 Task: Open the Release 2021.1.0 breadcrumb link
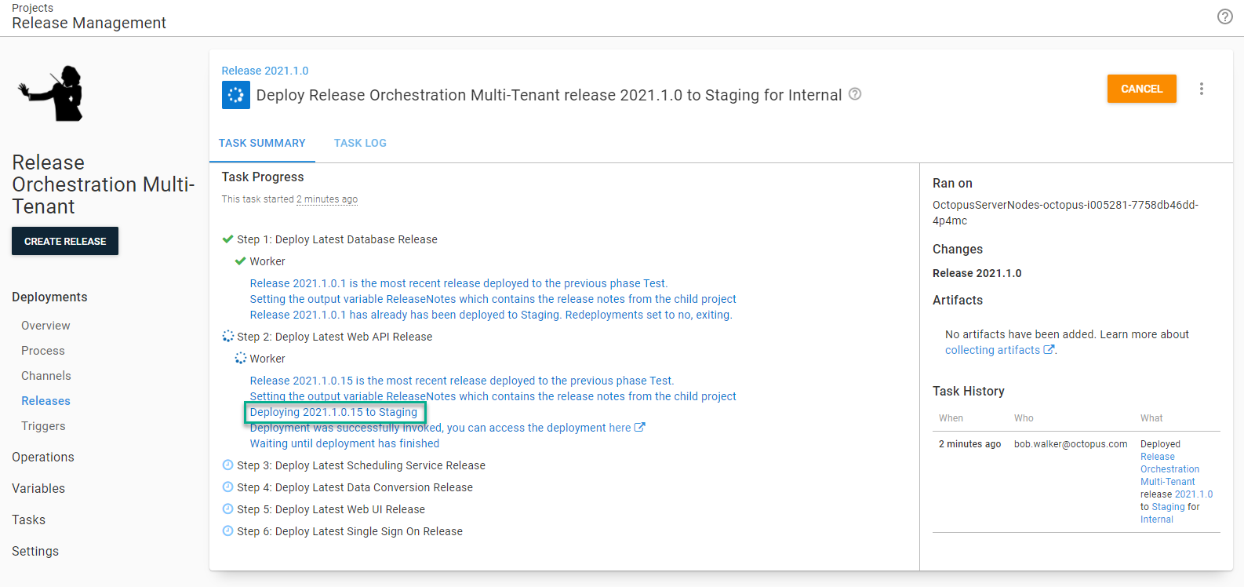[265, 71]
